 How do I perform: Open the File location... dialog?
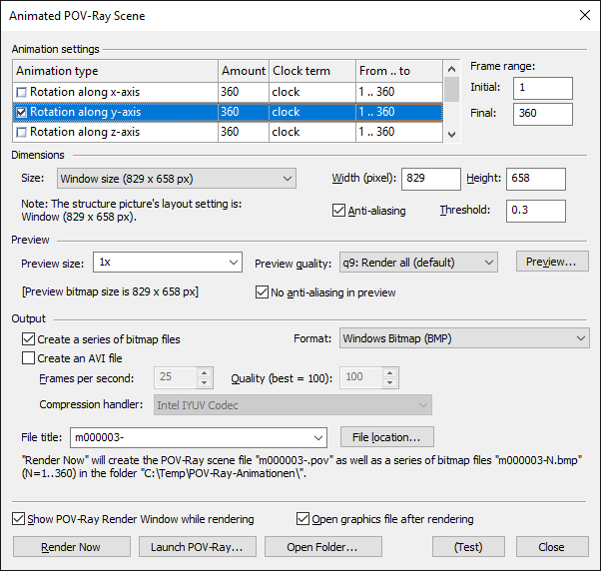[387, 437]
